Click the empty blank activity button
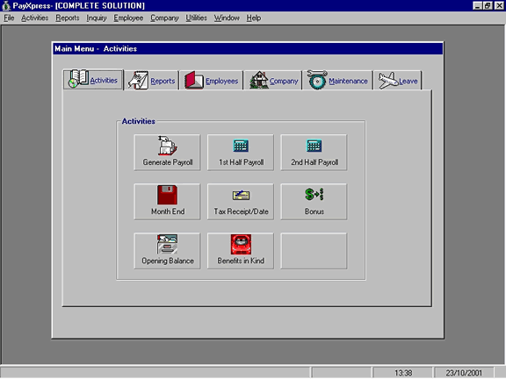Image resolution: width=506 pixels, height=379 pixels. click(x=314, y=251)
